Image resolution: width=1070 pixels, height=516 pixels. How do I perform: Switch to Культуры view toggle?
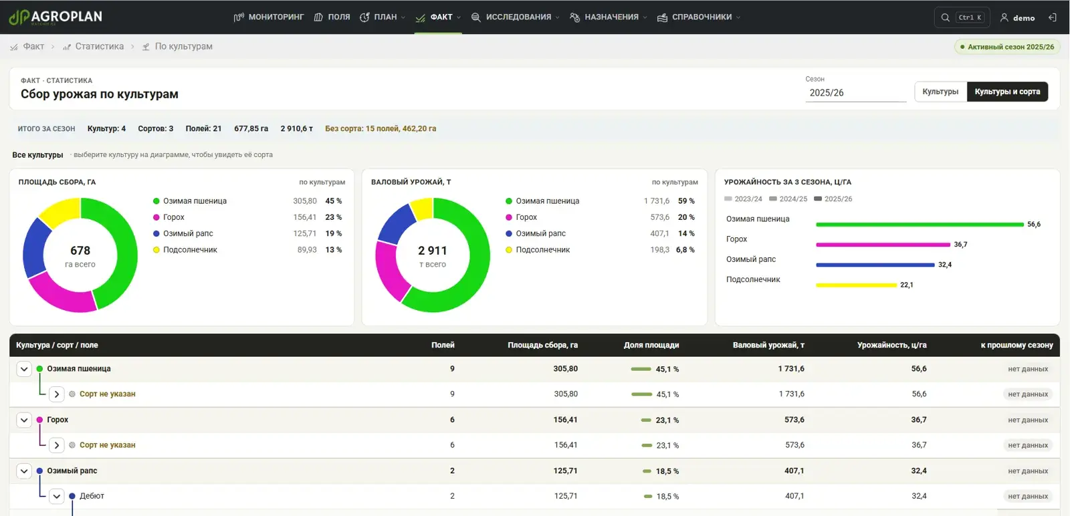click(940, 92)
